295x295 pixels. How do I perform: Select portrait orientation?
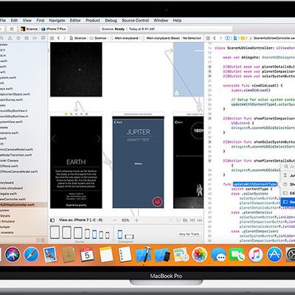120,235
